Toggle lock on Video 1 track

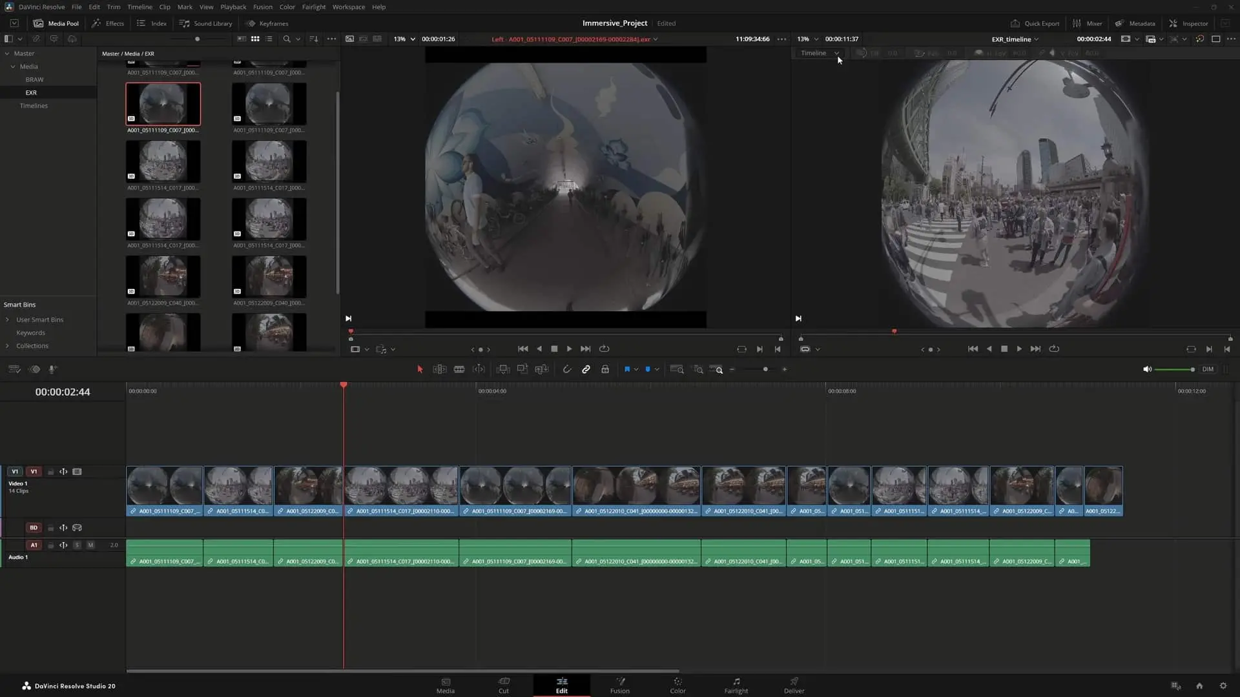[51, 472]
